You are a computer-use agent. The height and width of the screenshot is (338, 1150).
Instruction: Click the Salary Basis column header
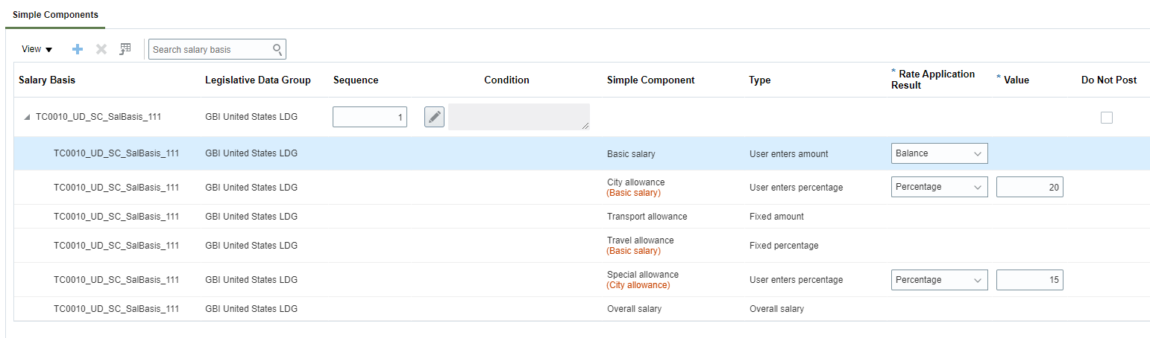pyautogui.click(x=47, y=80)
